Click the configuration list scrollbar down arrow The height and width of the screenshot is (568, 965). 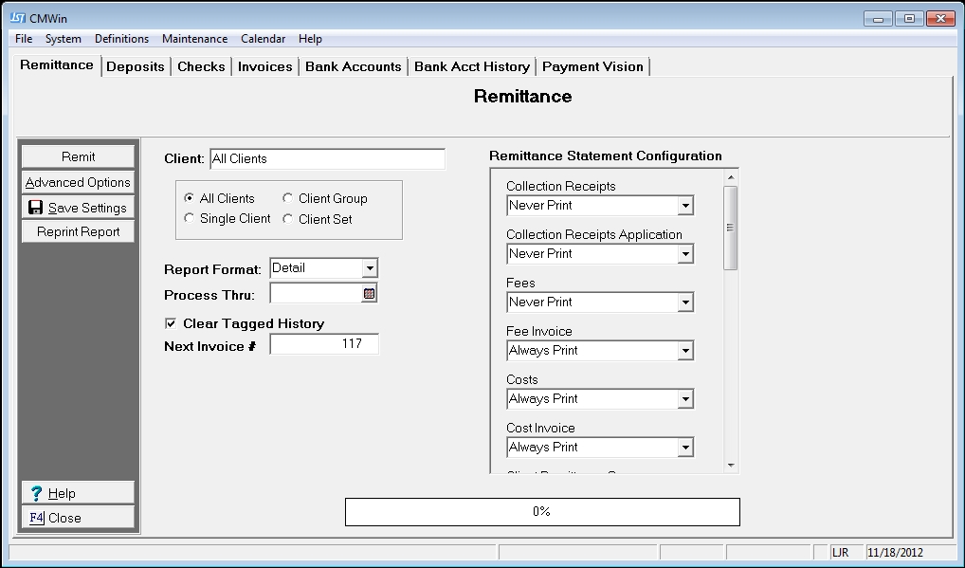(730, 465)
